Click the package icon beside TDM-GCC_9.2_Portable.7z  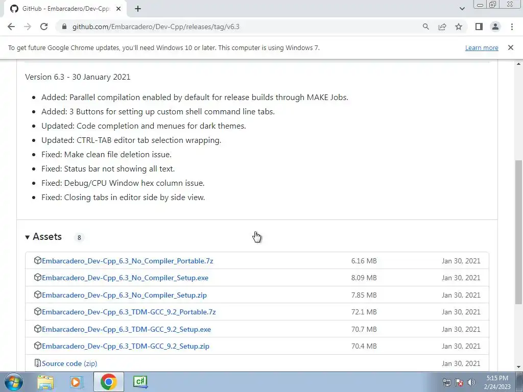[38, 312]
